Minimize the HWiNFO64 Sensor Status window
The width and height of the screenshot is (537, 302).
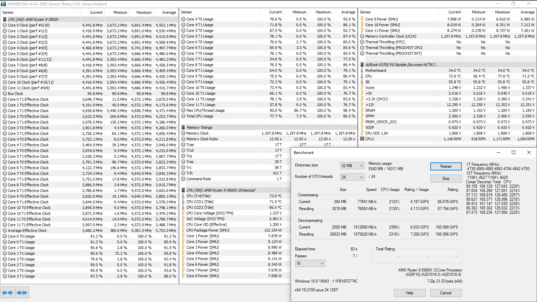coord(498,4)
